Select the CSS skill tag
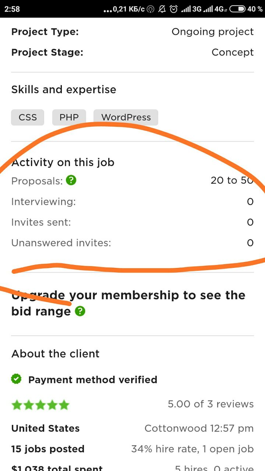265x471 pixels. [28, 117]
